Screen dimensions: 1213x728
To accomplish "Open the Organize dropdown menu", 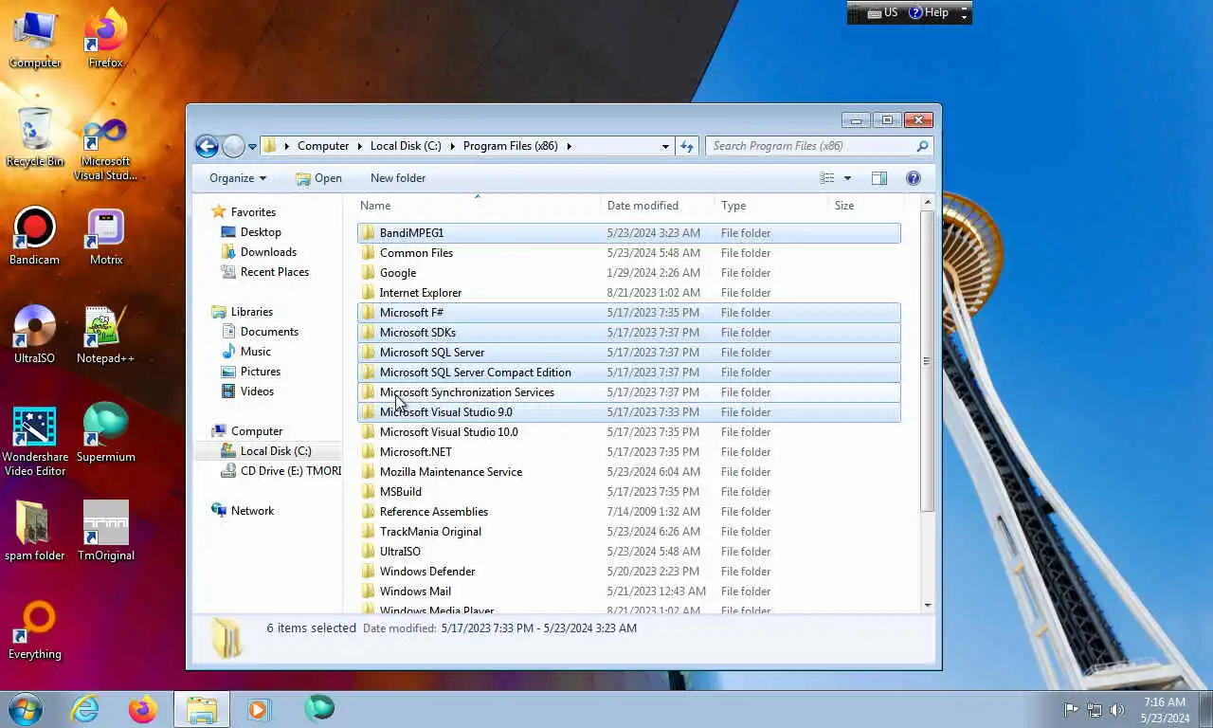I will [237, 178].
